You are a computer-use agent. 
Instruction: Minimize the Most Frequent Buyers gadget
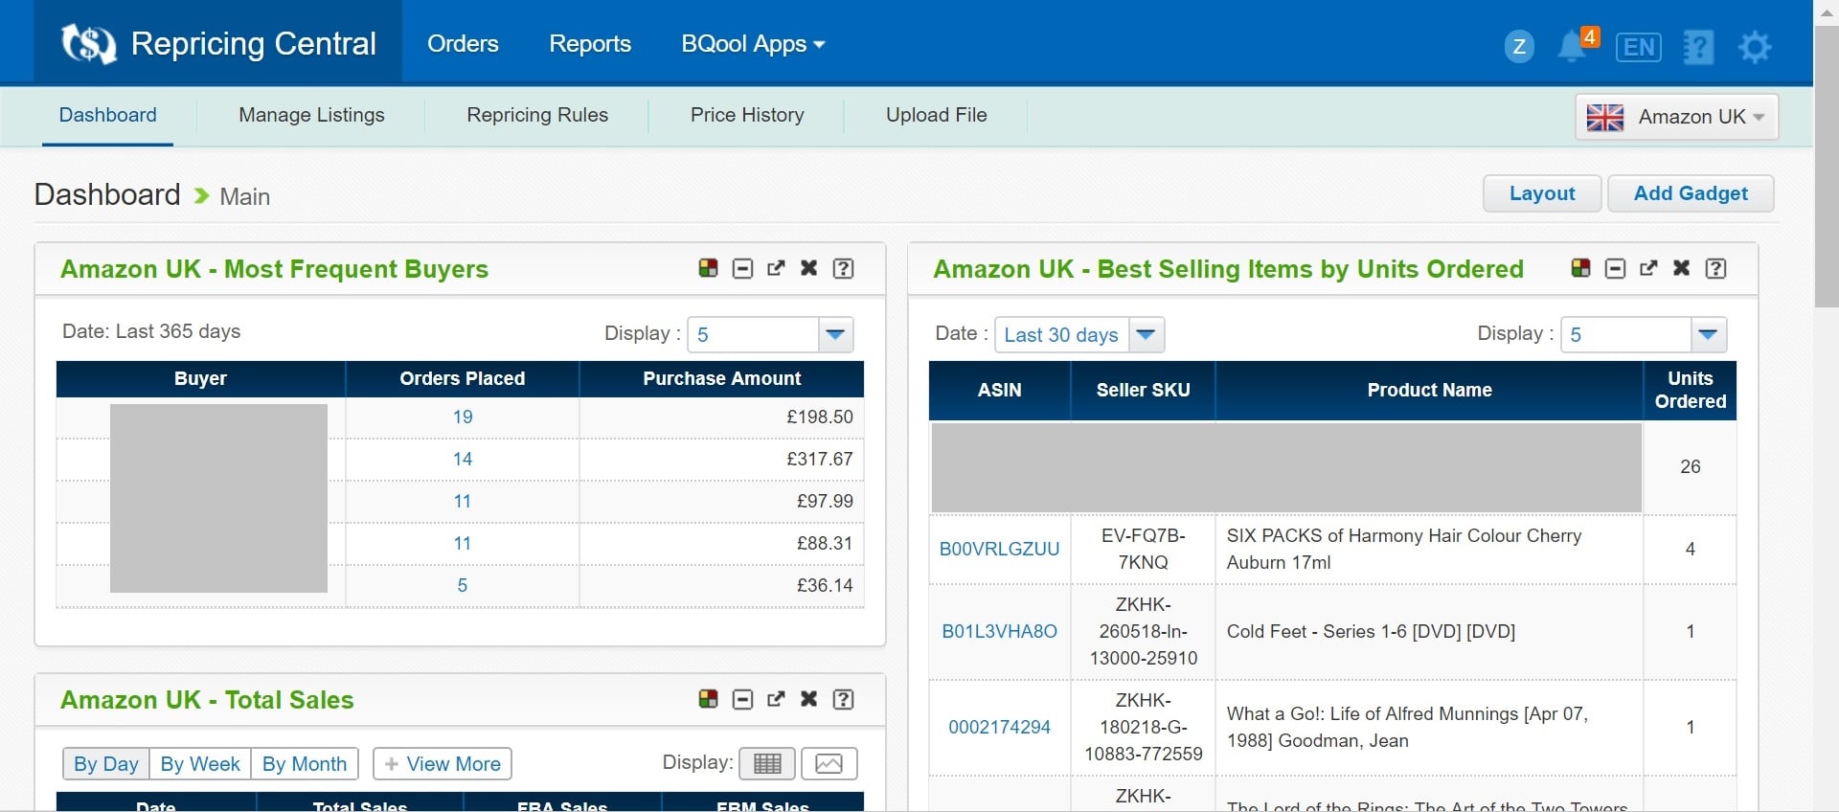[x=742, y=268]
